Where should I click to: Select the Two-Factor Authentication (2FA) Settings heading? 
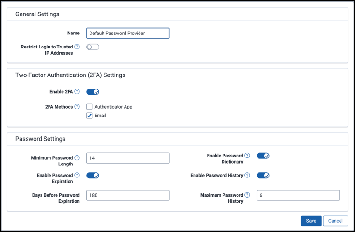click(70, 75)
